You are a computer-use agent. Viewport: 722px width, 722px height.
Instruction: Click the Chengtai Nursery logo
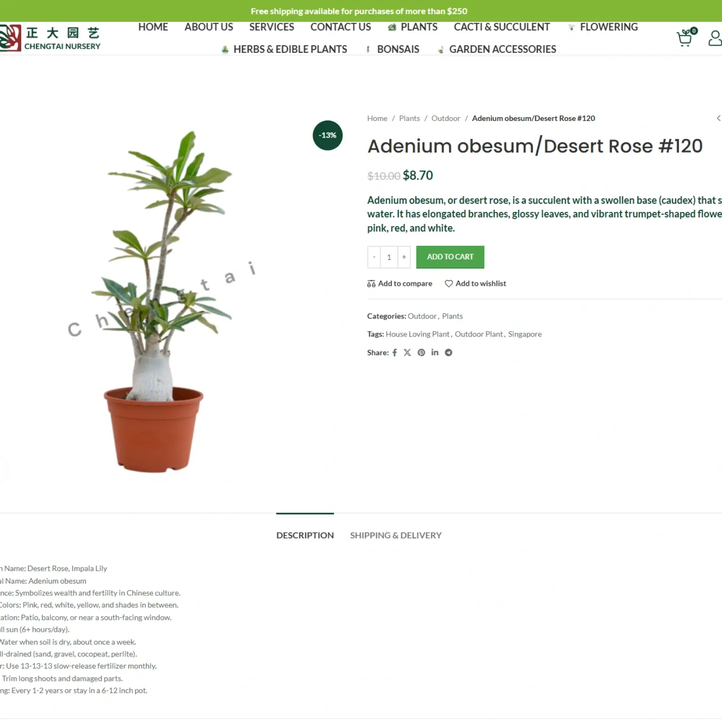(50, 38)
